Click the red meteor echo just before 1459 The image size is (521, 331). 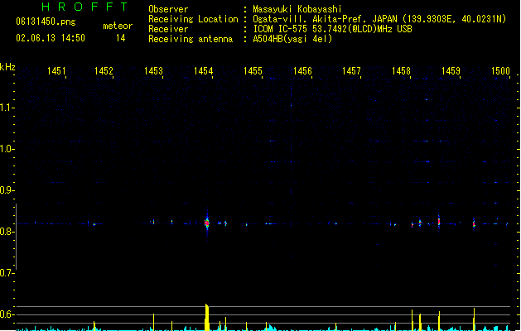[439, 222]
